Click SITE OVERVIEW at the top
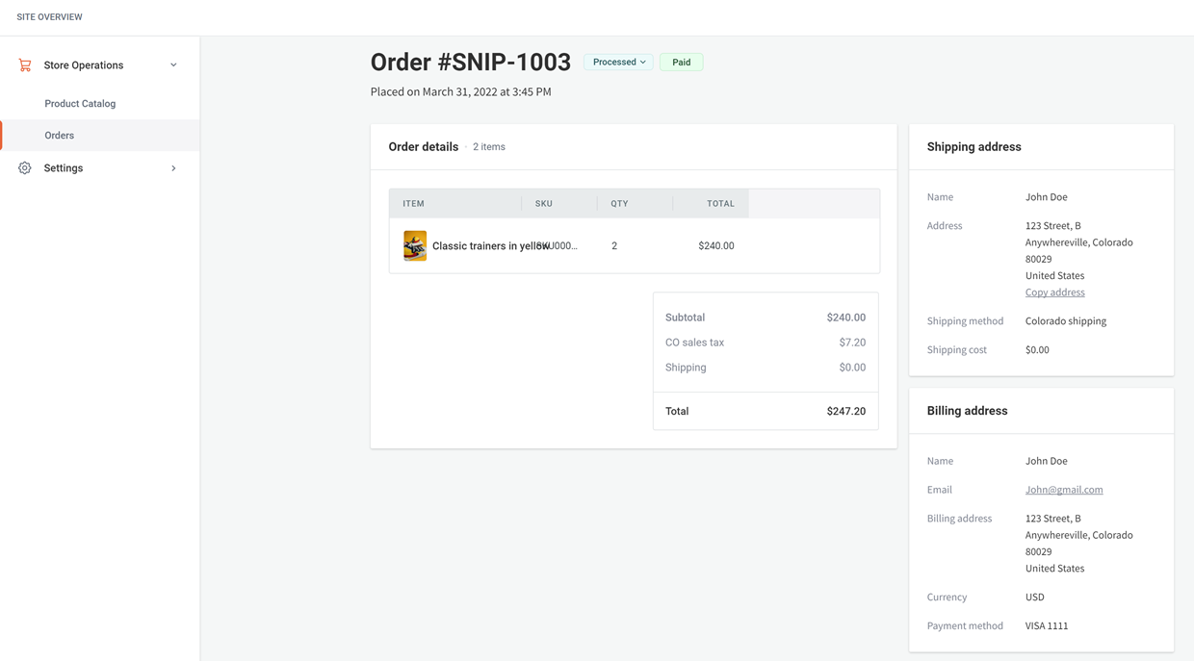Screen dimensions: 1194x661 [49, 17]
